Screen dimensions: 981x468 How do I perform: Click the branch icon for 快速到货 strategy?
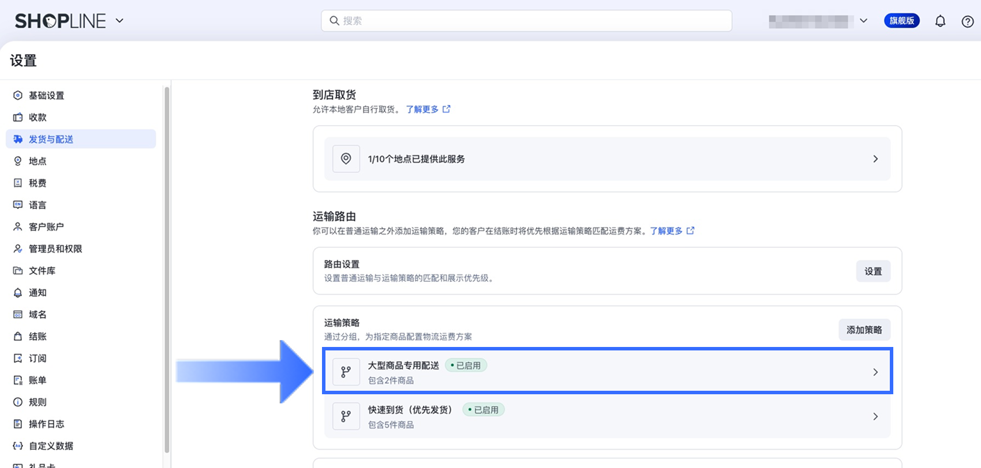pos(346,416)
